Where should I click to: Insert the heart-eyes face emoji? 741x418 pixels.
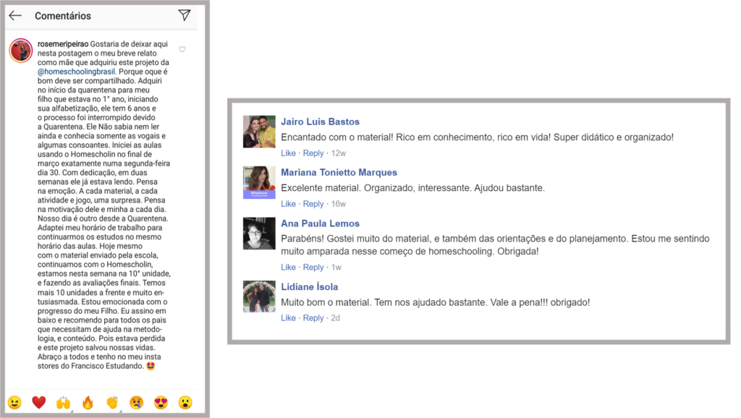(x=161, y=402)
